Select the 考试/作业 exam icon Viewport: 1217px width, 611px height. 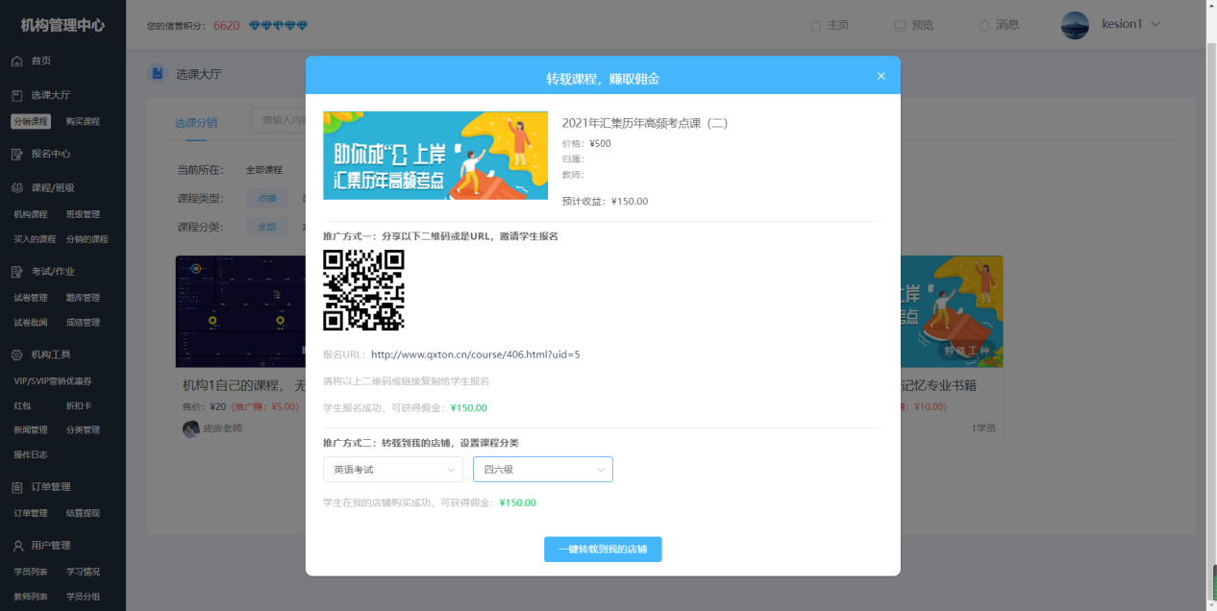pos(15,271)
